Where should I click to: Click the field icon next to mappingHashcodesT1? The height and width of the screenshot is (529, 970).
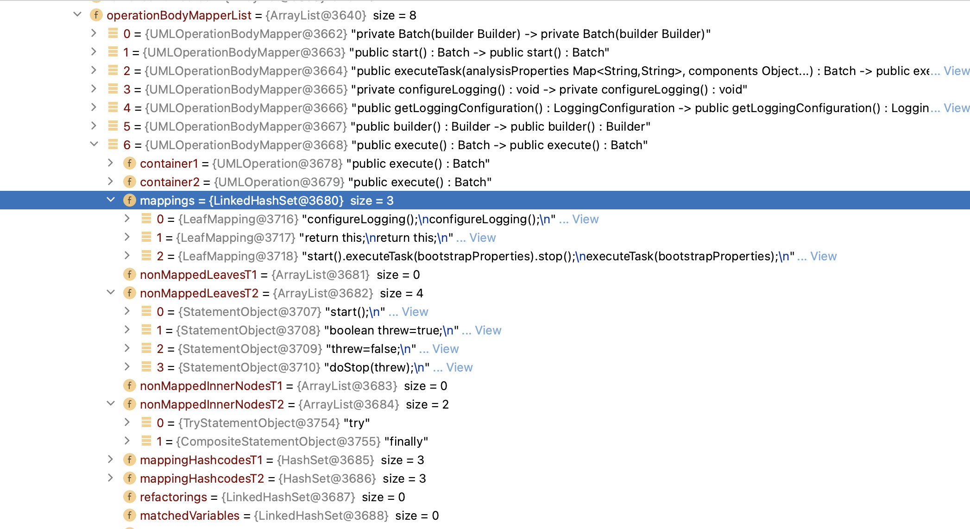tap(129, 460)
